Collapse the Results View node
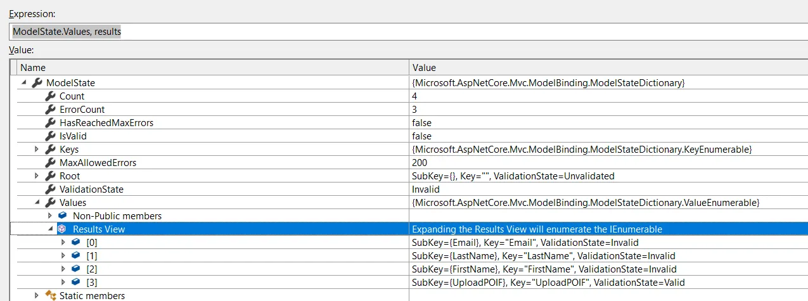Screen dimensions: 808x301 (x=50, y=229)
